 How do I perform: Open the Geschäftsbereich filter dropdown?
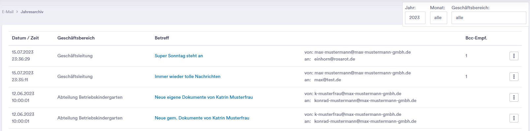click(x=489, y=18)
